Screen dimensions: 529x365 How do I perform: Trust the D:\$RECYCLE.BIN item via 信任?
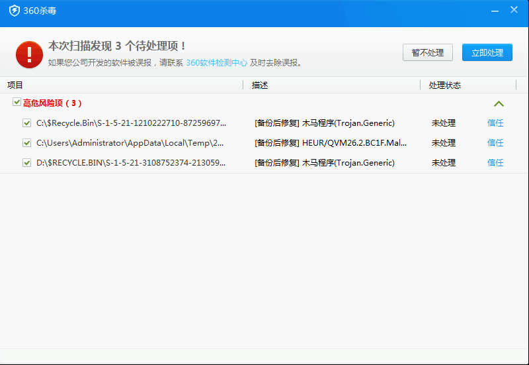click(495, 163)
